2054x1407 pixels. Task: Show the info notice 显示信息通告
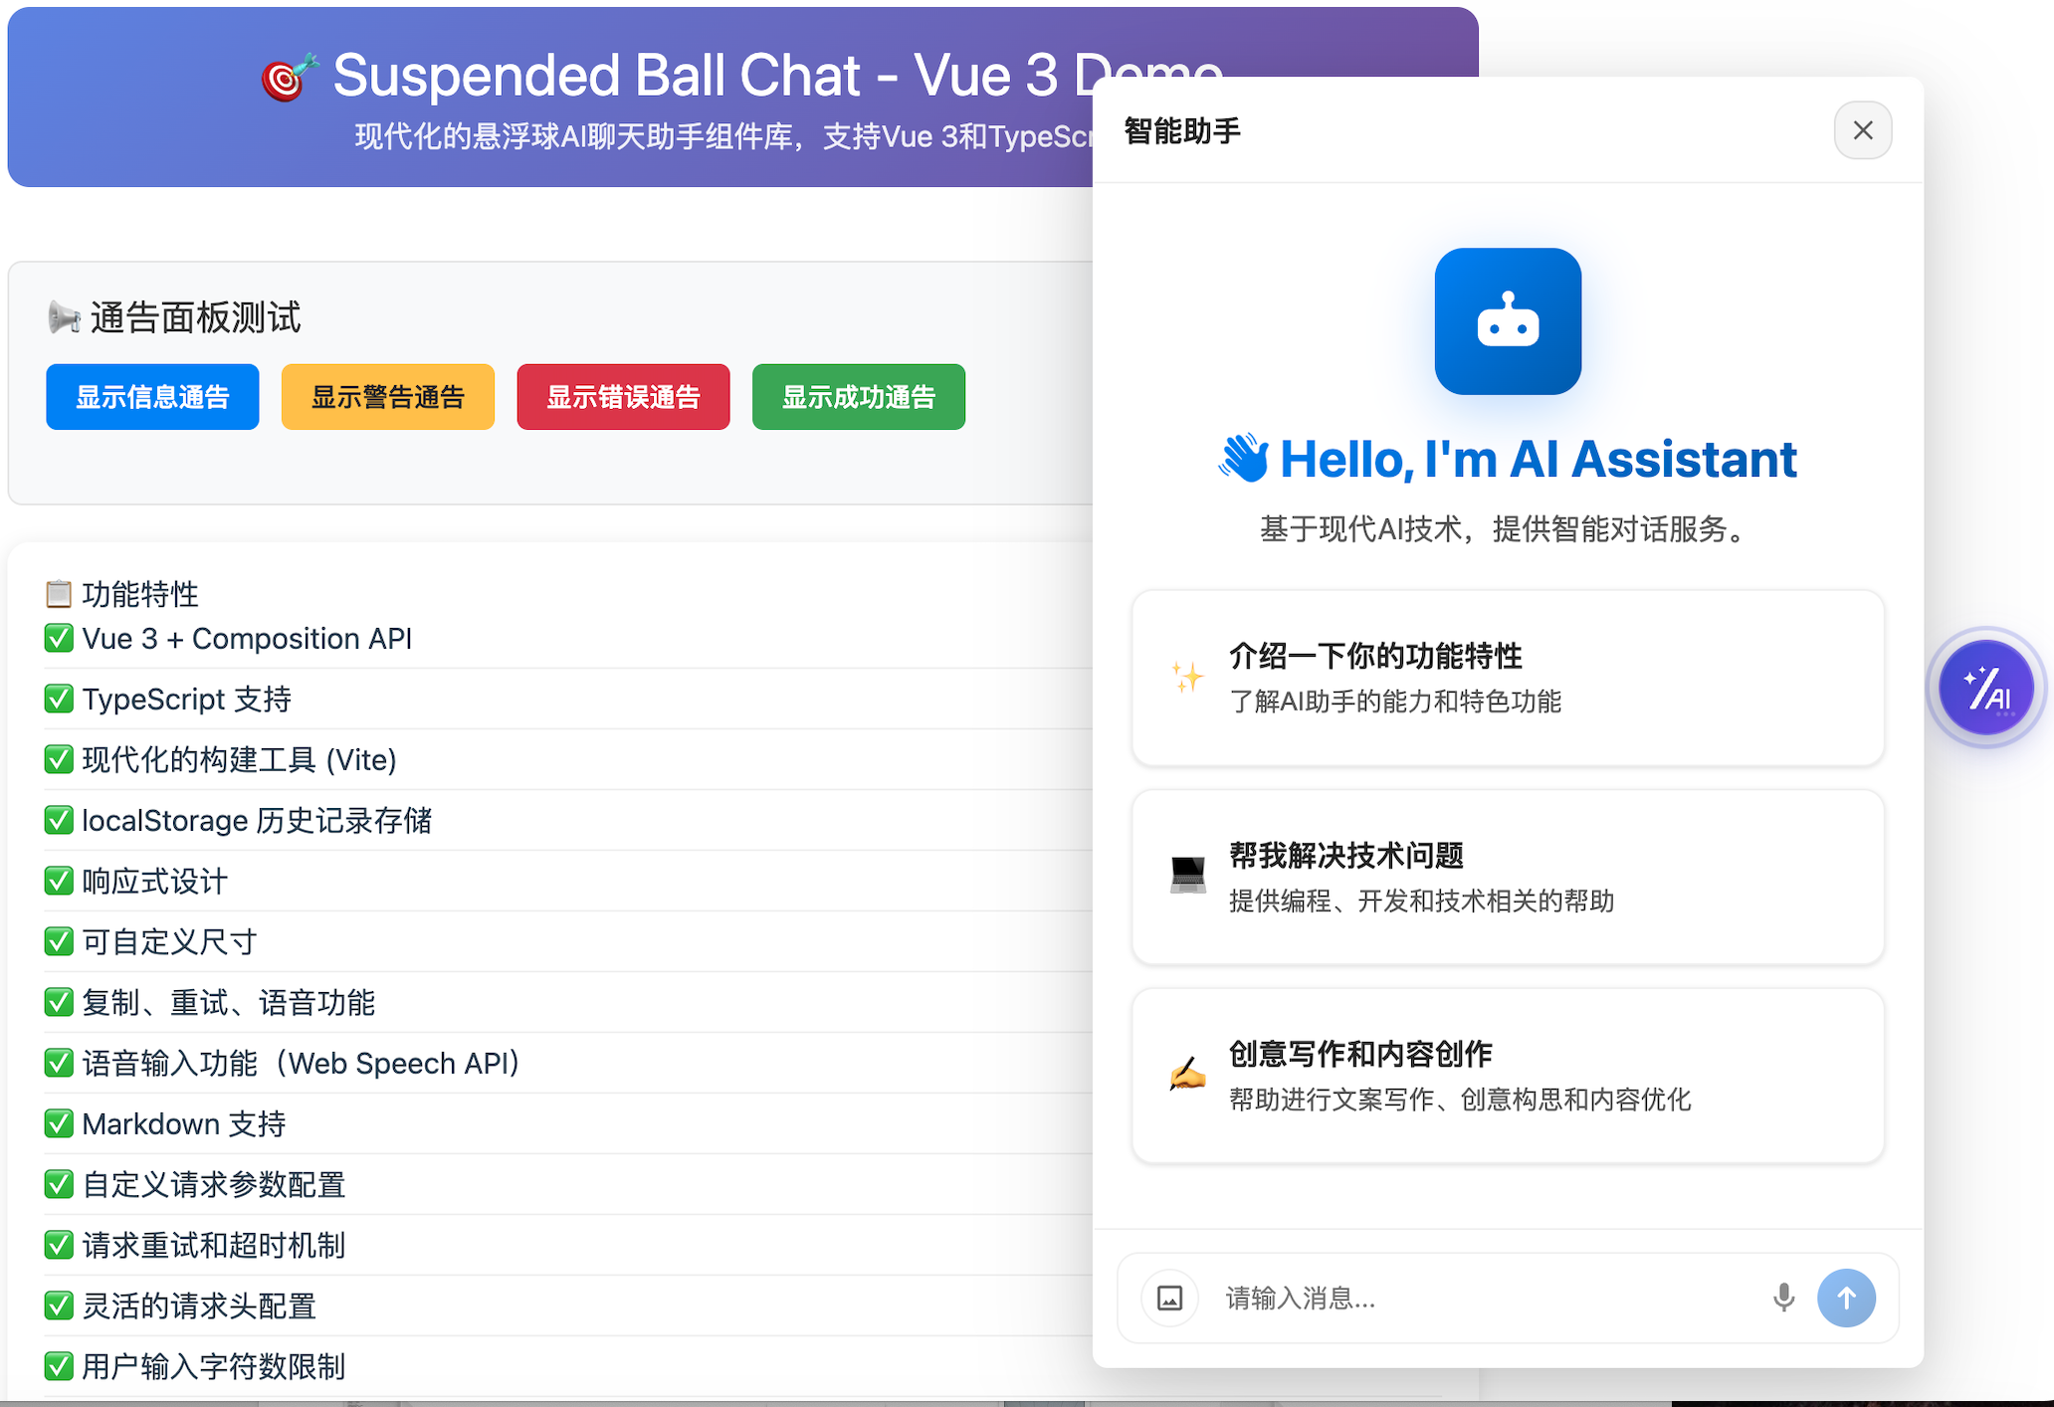[x=152, y=397]
